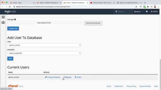This screenshot has height=90, width=161.
Task: Click the Create User button
Action: (13, 28)
